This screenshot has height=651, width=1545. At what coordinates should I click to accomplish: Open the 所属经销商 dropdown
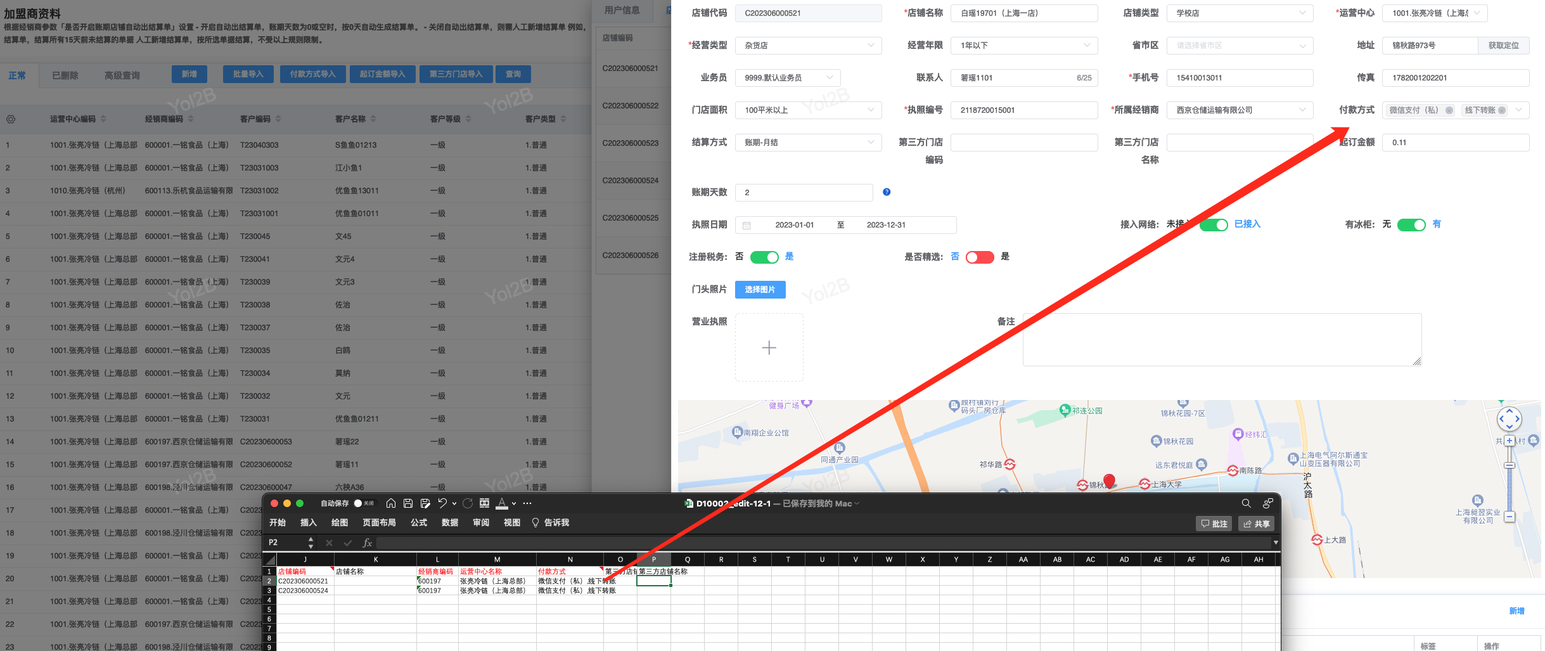[1240, 110]
